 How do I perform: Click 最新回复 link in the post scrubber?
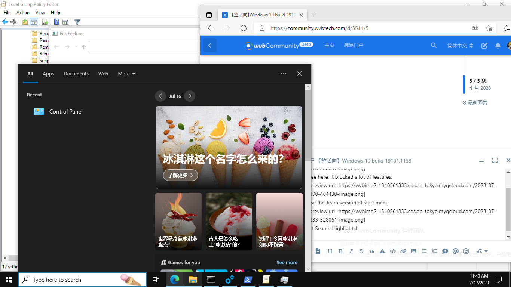475,102
